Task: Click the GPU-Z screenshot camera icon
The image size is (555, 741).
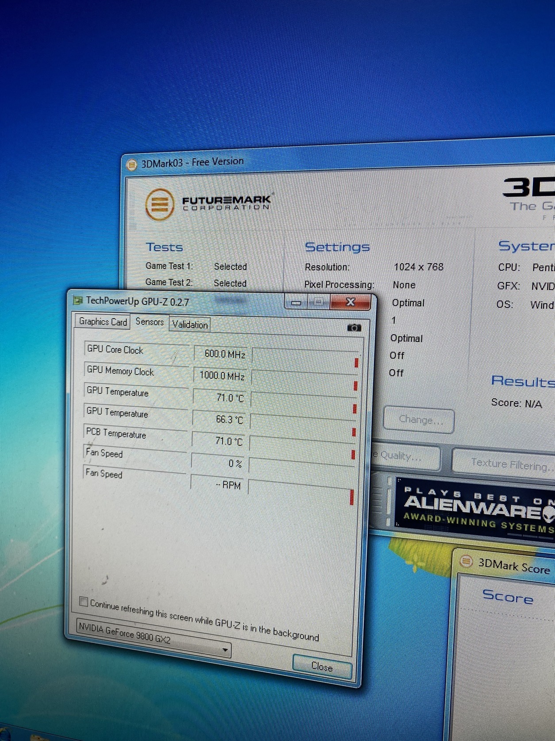Action: pos(354,328)
